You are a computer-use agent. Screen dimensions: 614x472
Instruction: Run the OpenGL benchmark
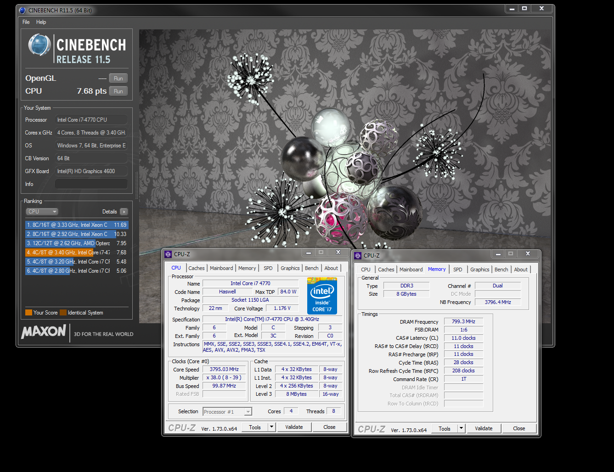click(118, 79)
